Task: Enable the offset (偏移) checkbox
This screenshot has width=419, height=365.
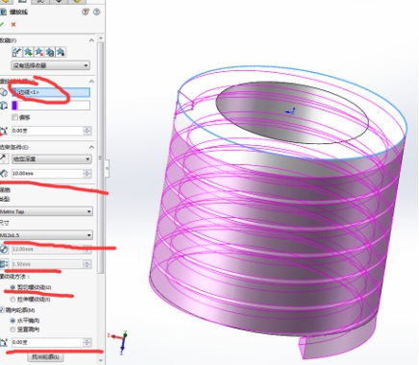Action: (14, 117)
